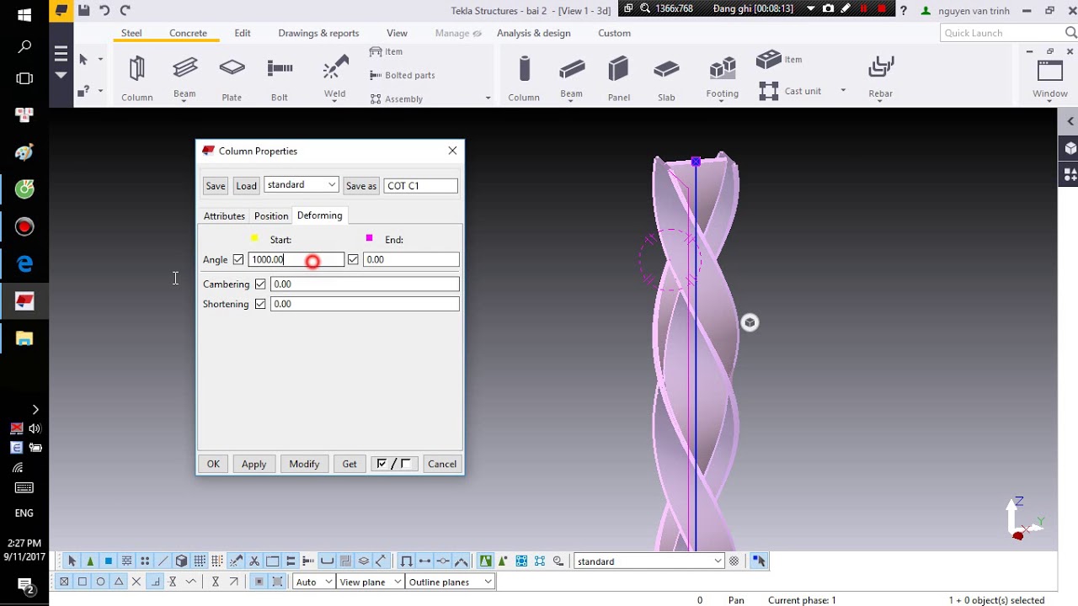The height and width of the screenshot is (606, 1078).
Task: Click the Modify button
Action: (x=304, y=464)
